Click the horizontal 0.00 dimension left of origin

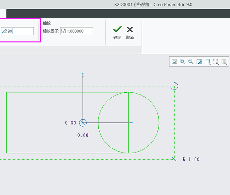pyautogui.click(x=70, y=123)
